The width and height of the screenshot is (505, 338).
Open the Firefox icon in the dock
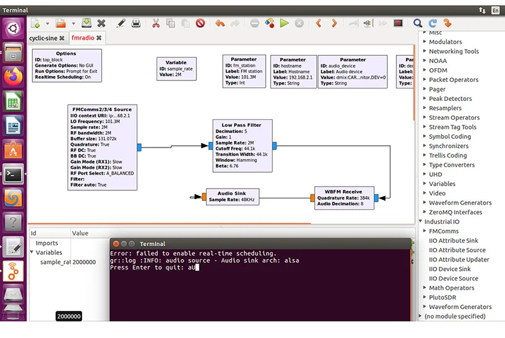coord(13,77)
